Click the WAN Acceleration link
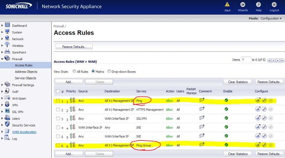Image resolution: width=285 pixels, height=158 pixels. (24, 132)
